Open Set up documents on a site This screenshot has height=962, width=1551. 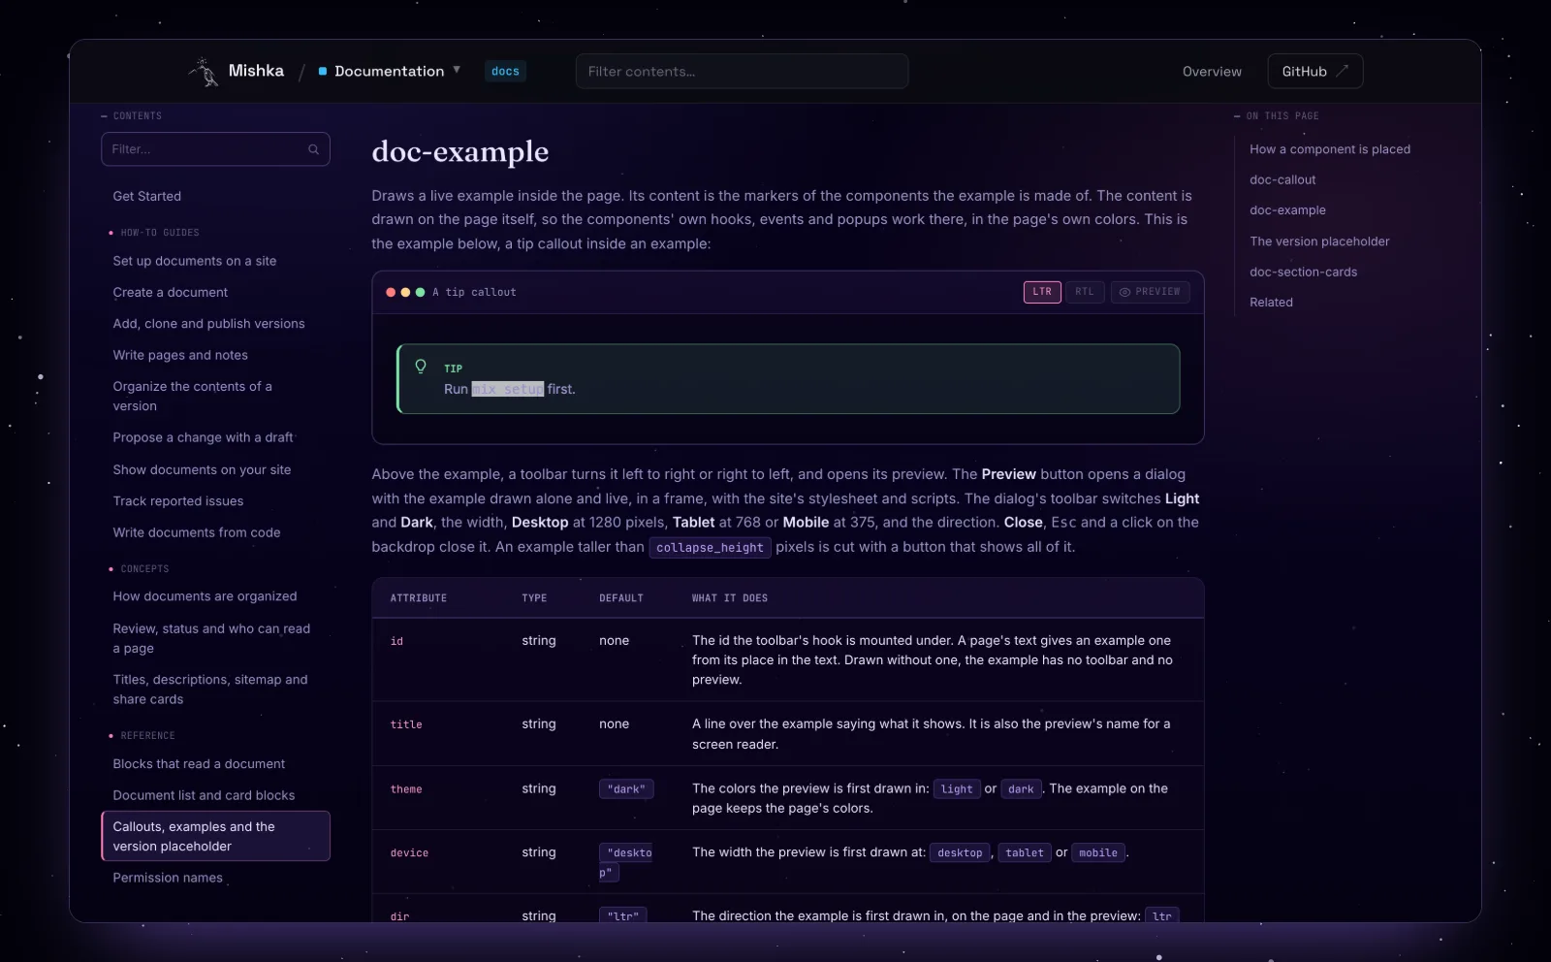click(195, 261)
